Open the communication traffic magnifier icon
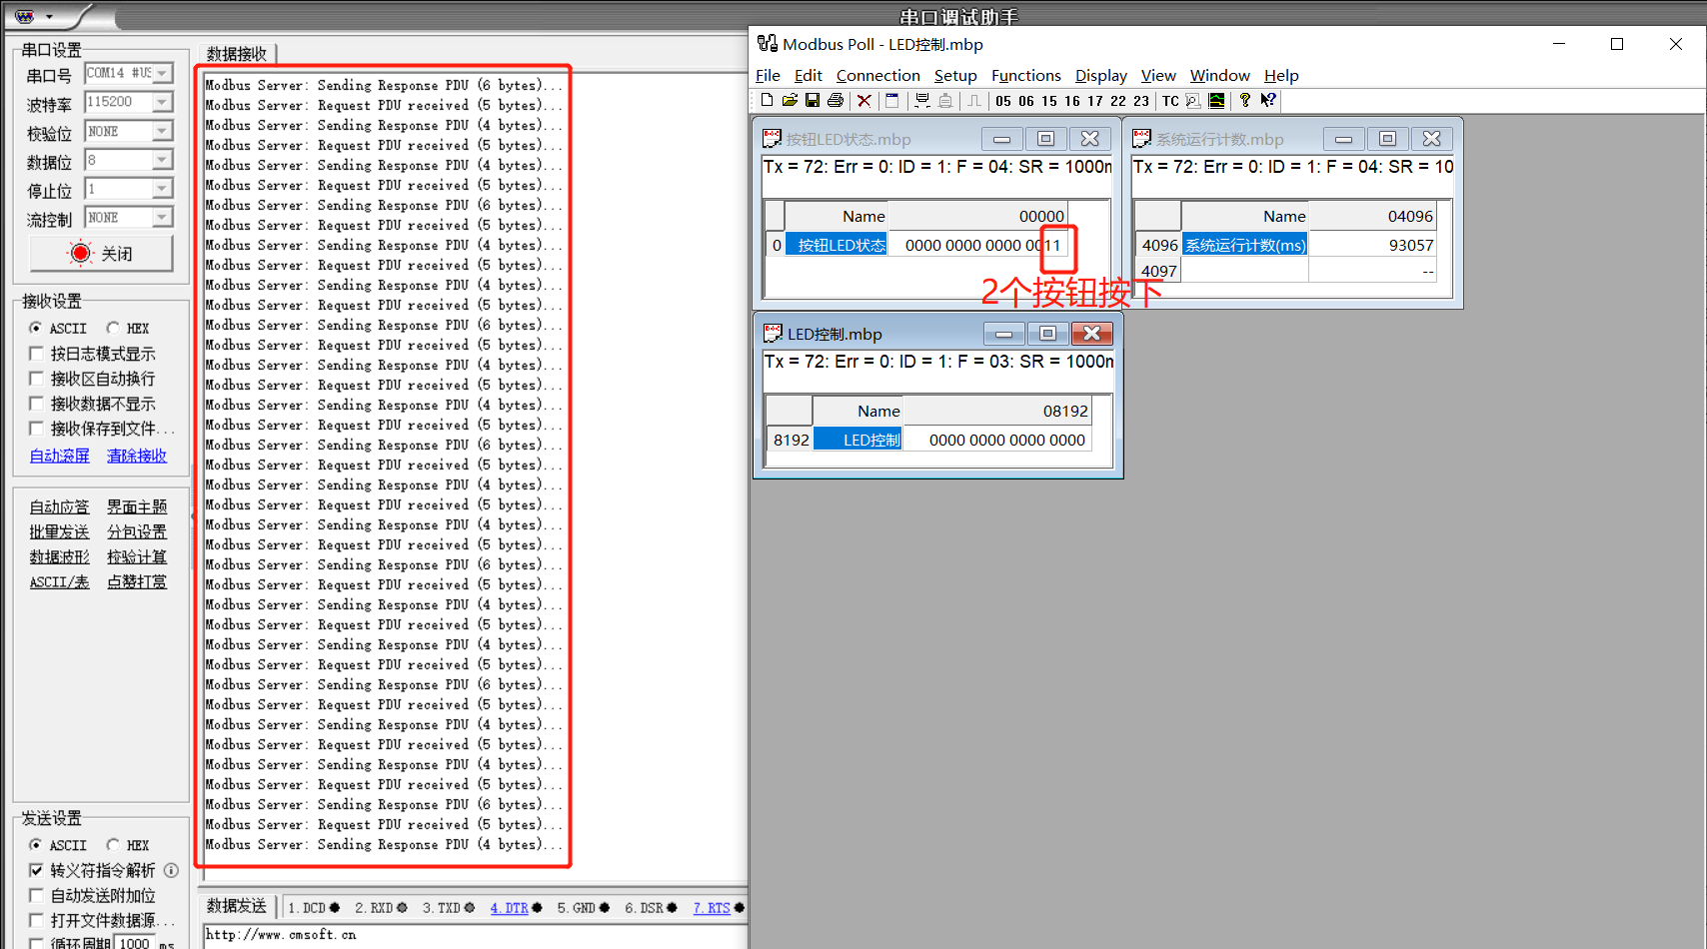The width and height of the screenshot is (1707, 949). tap(1193, 100)
